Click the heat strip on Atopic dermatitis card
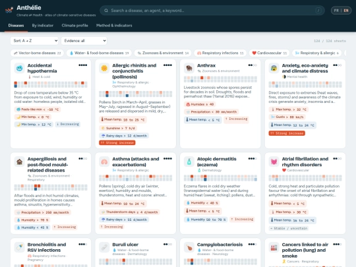This screenshot has height=267, width=356. 220,178
